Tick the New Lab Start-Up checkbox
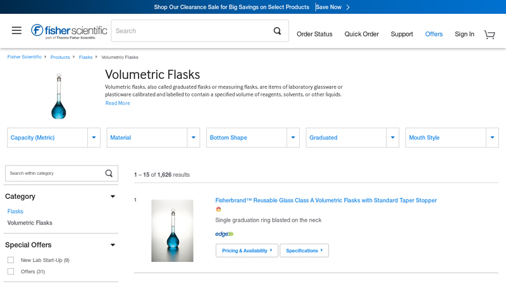Viewport: 506px width, 284px height. click(x=11, y=260)
